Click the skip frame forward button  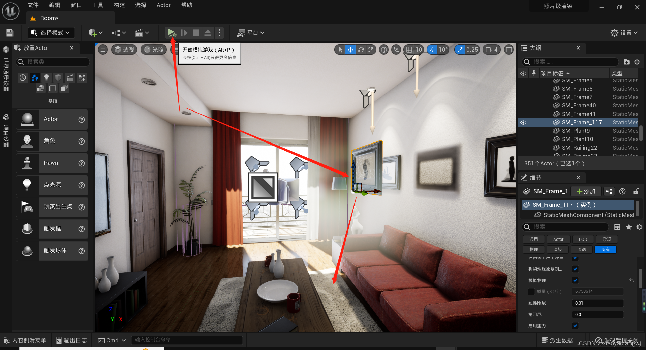[x=184, y=33]
